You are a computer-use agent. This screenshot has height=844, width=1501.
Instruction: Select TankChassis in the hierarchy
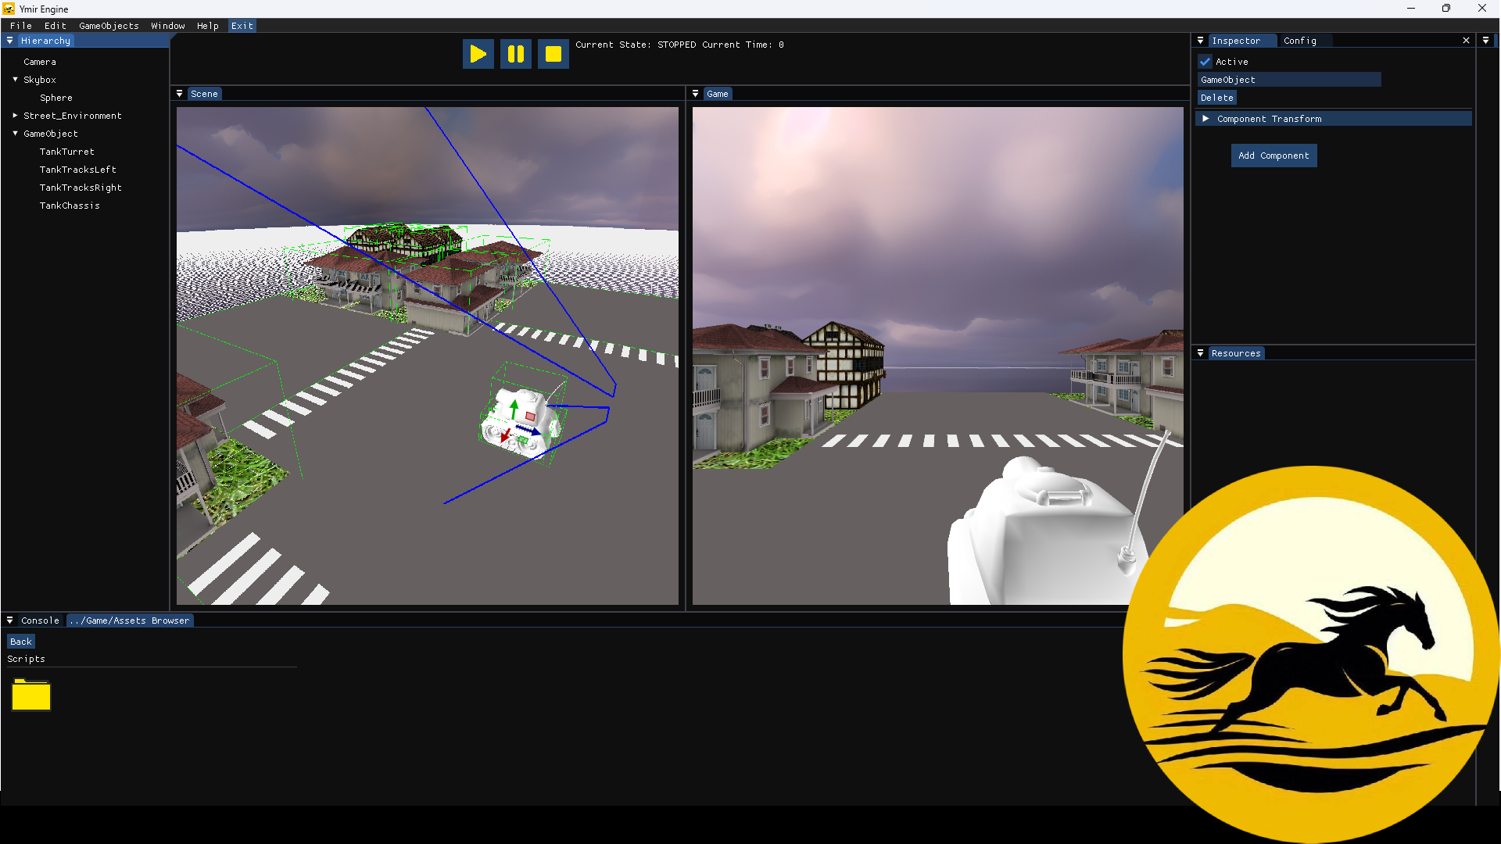click(70, 206)
